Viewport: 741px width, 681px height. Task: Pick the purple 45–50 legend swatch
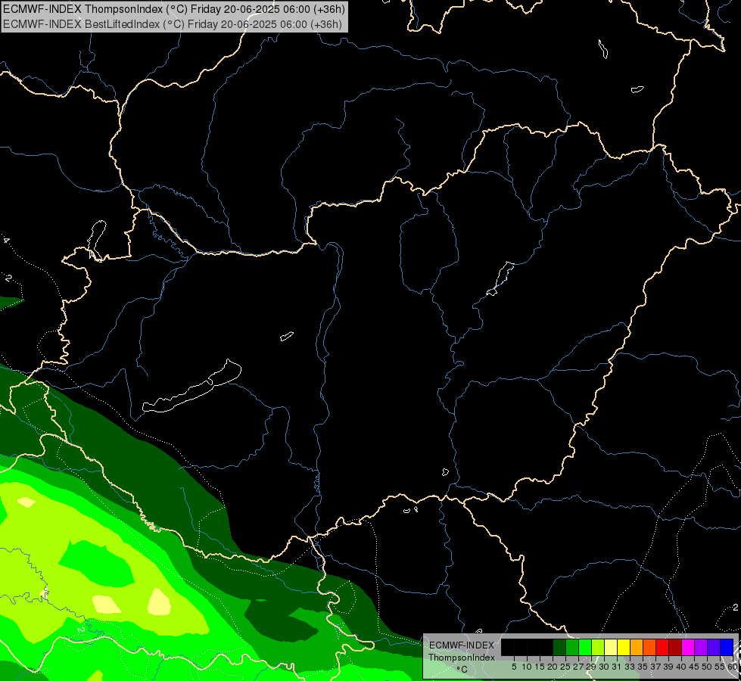[x=701, y=647]
